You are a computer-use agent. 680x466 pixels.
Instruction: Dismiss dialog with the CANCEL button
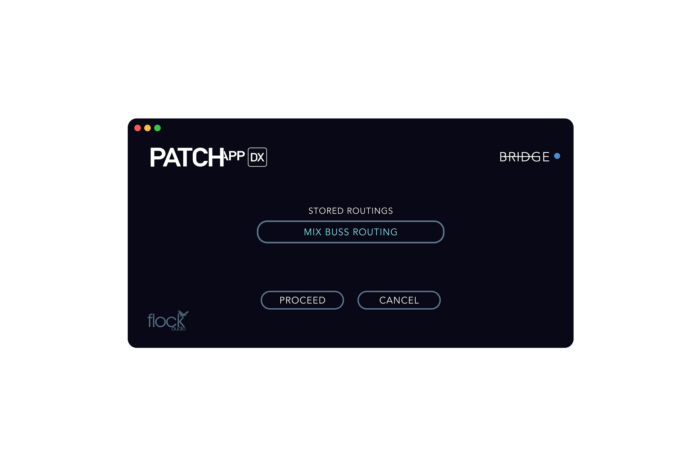(399, 300)
